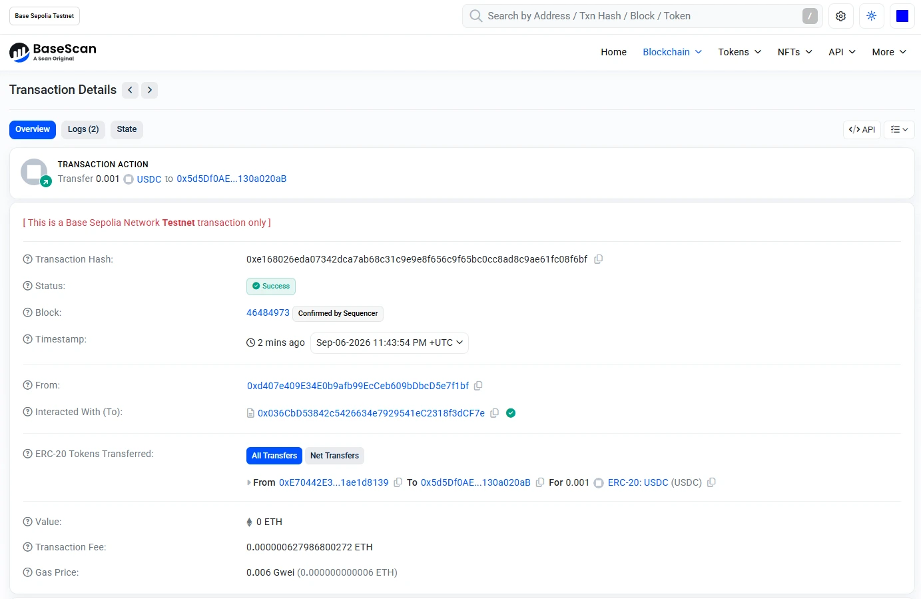
Task: Open the site settings gear icon
Action: (840, 16)
